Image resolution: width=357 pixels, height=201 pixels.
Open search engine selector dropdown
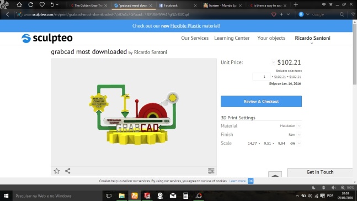[307, 14]
